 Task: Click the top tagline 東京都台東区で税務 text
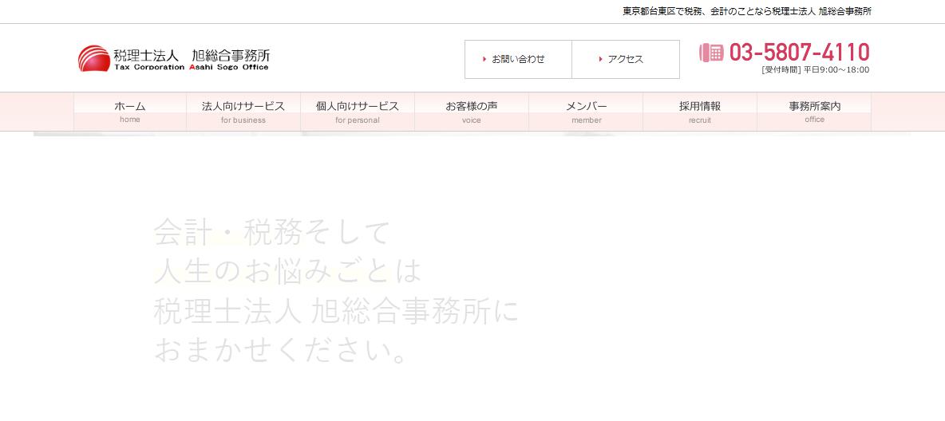click(x=747, y=11)
